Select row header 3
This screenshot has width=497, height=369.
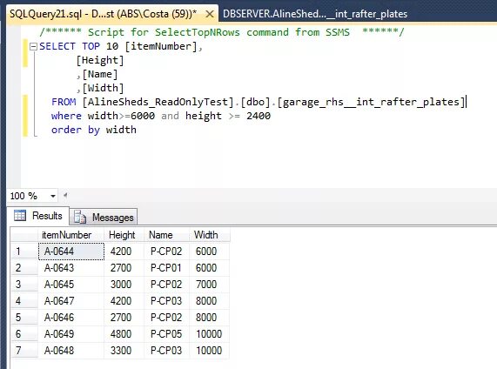(24, 285)
